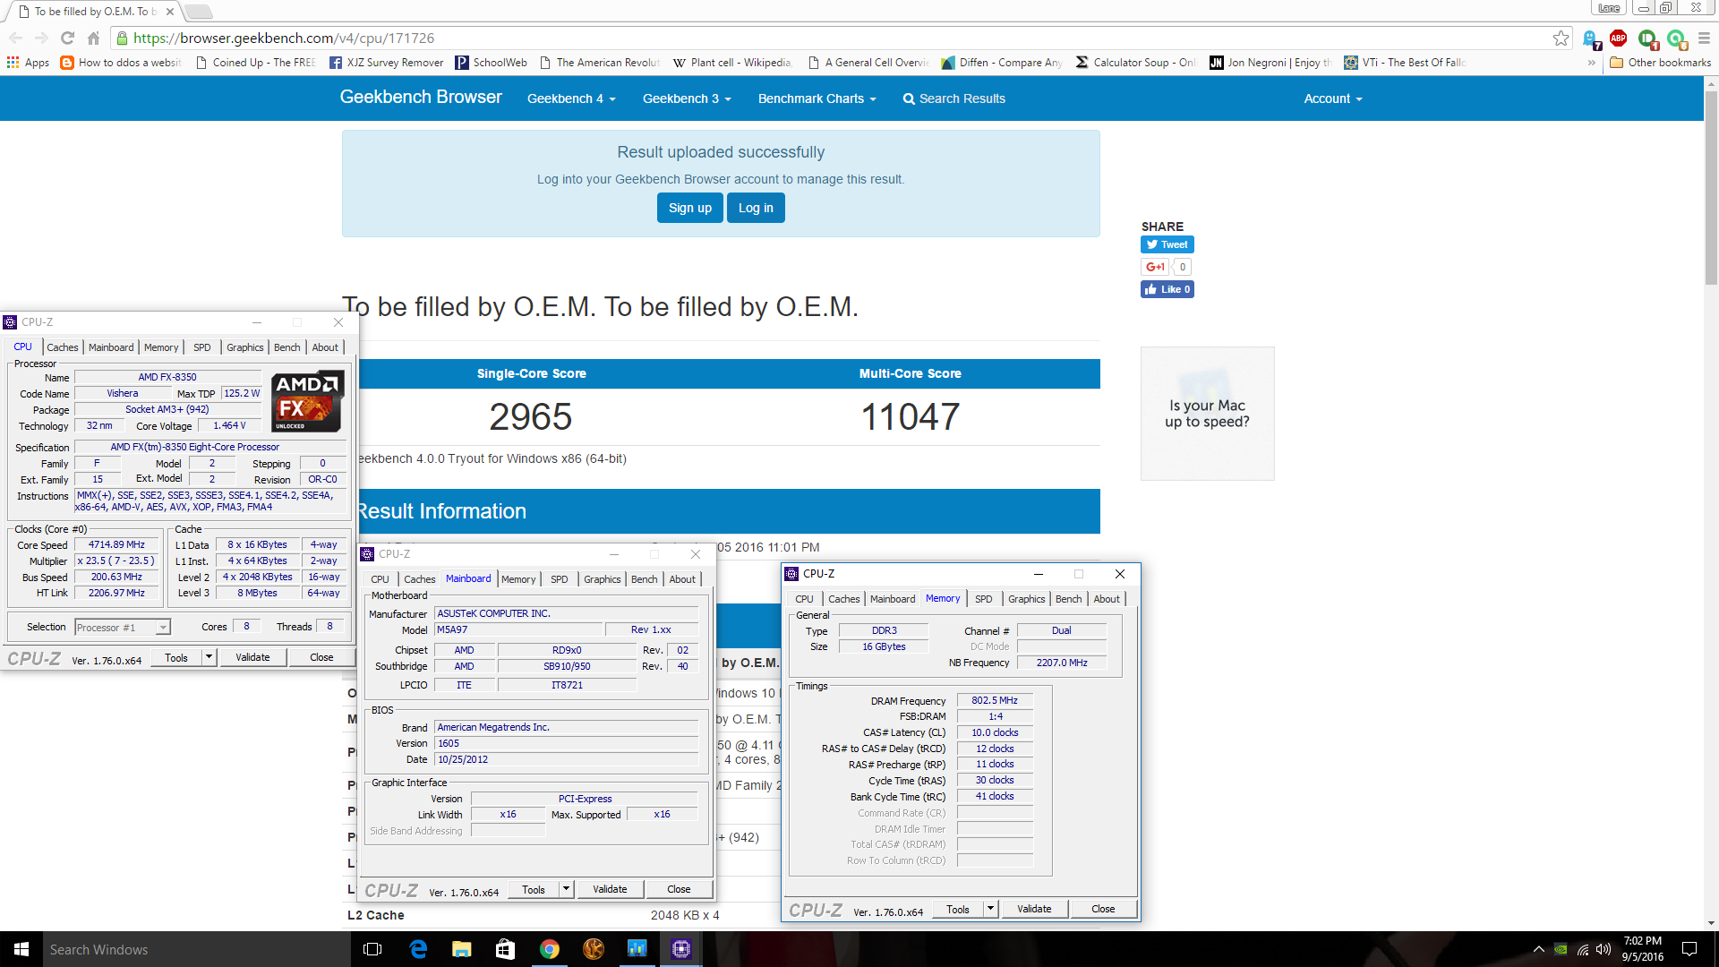Open the Apps bookmark shortcut
The width and height of the screenshot is (1719, 967).
[x=28, y=63]
